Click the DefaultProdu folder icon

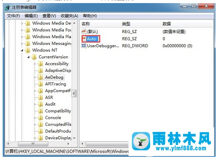(x=41, y=131)
